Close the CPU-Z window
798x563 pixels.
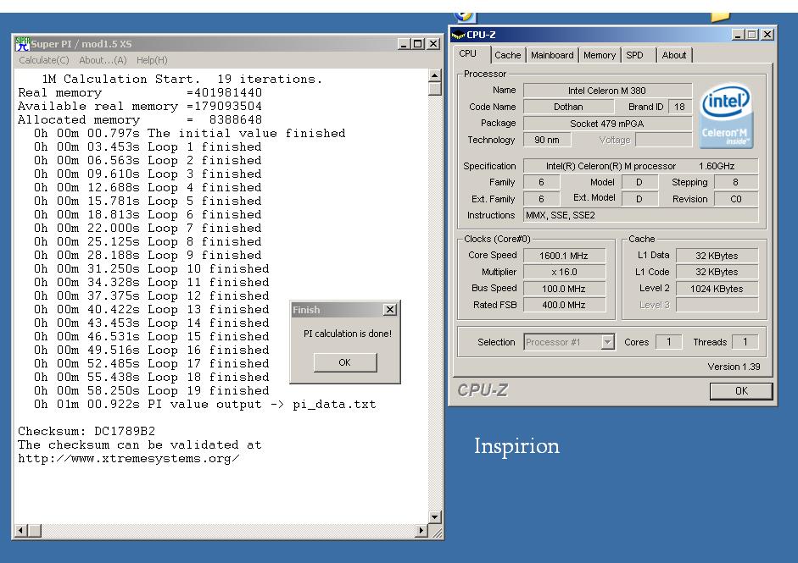point(767,34)
